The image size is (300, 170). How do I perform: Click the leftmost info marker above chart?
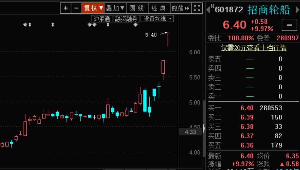coord(25,25)
